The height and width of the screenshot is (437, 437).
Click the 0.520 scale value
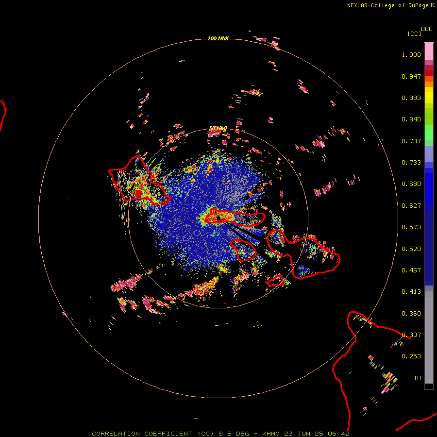pos(411,249)
